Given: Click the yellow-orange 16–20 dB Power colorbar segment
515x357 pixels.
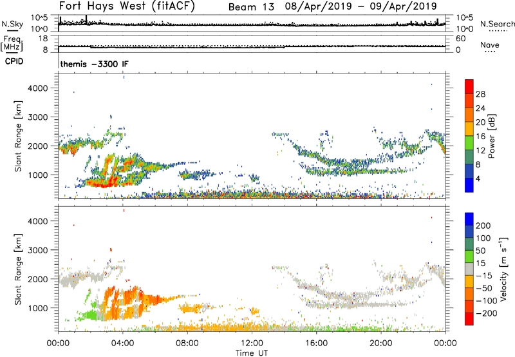Looking at the screenshot, I should coord(469,129).
